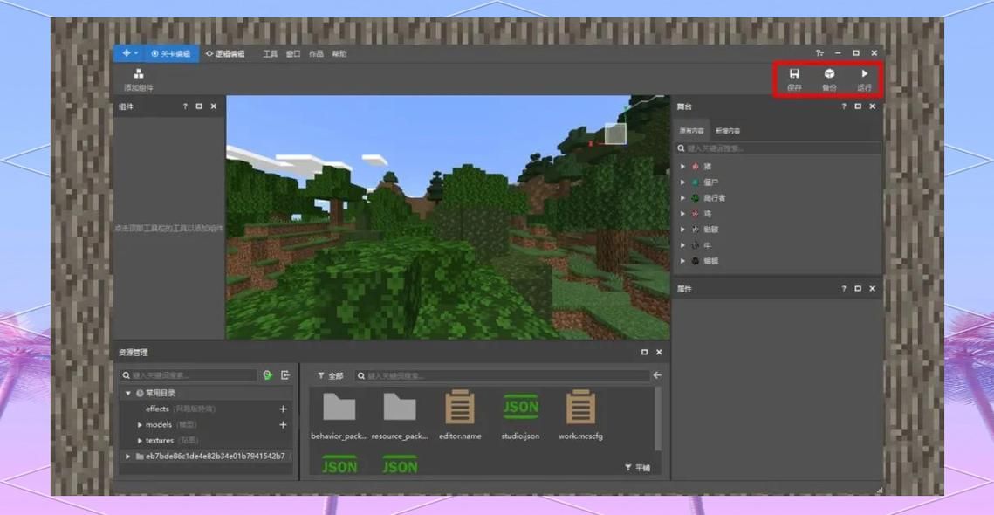Expand the 牛 entity row

click(682, 244)
